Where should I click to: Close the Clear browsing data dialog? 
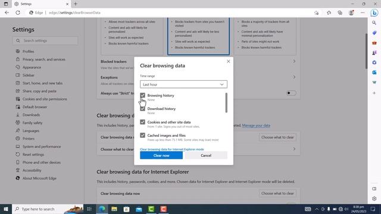229,61
